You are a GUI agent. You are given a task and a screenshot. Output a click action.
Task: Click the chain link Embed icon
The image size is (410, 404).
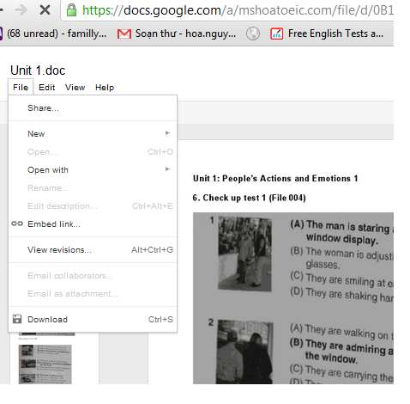17,223
